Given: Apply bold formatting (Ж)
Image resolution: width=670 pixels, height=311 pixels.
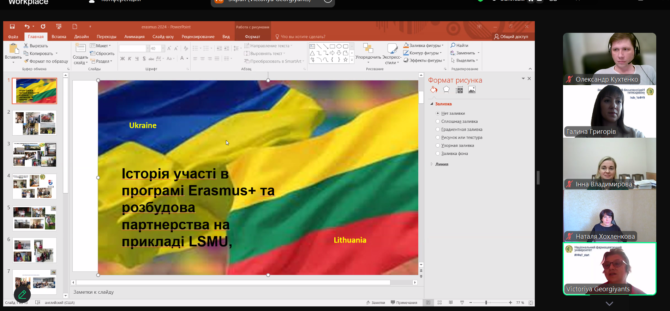Looking at the screenshot, I should [122, 59].
